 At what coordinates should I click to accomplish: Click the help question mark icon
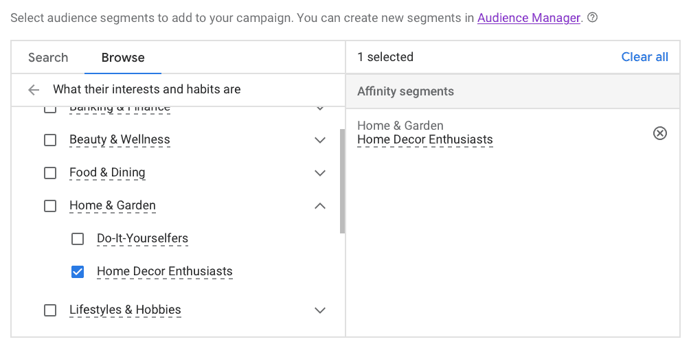(592, 18)
